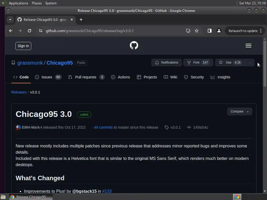Click the clock showing Sat Mar 23

(252, 3)
